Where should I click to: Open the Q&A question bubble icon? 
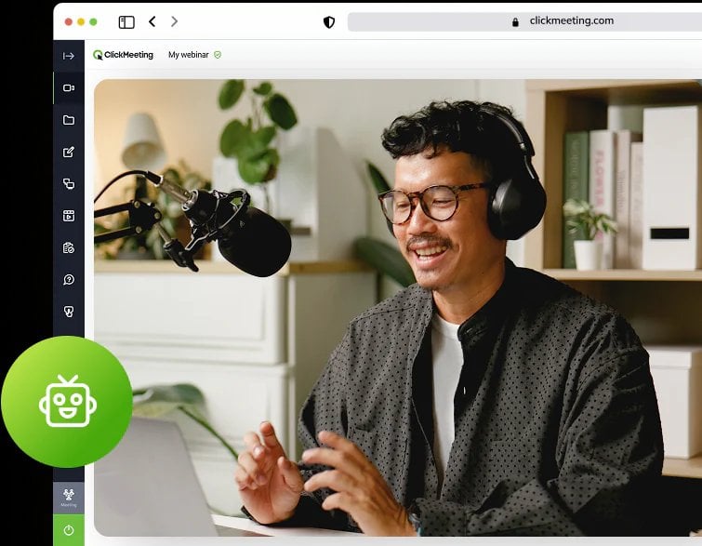click(69, 279)
